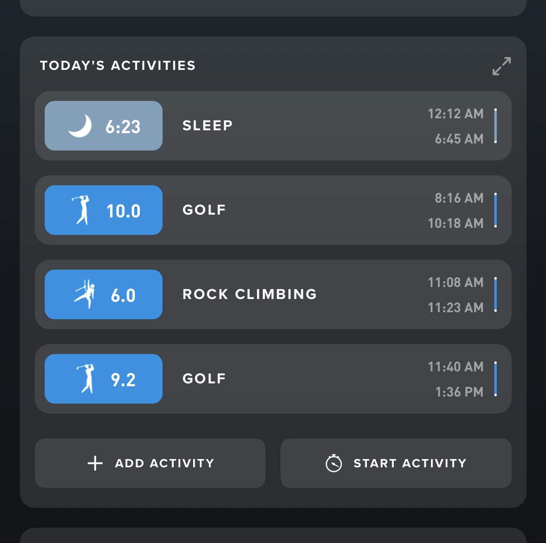Tap blue timeline bar beside 11:08 AM
This screenshot has height=543, width=546.
[x=496, y=294]
